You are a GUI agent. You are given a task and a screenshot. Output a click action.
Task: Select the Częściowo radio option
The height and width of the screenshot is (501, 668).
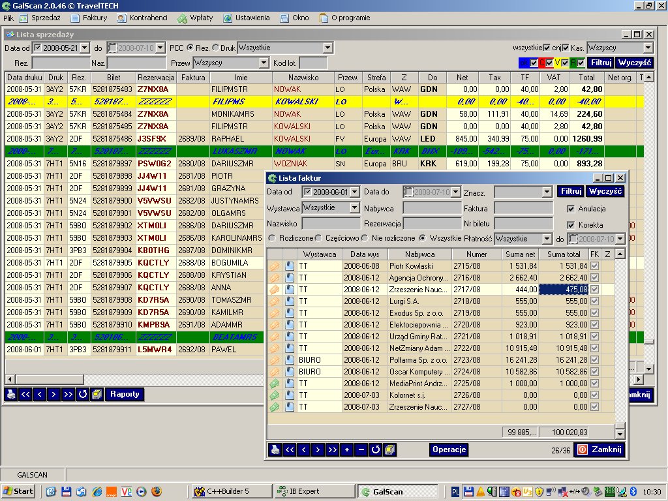coord(318,238)
